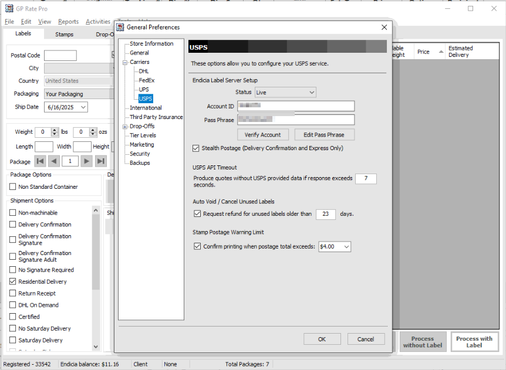Collapse the Carriers tree node

pyautogui.click(x=125, y=63)
